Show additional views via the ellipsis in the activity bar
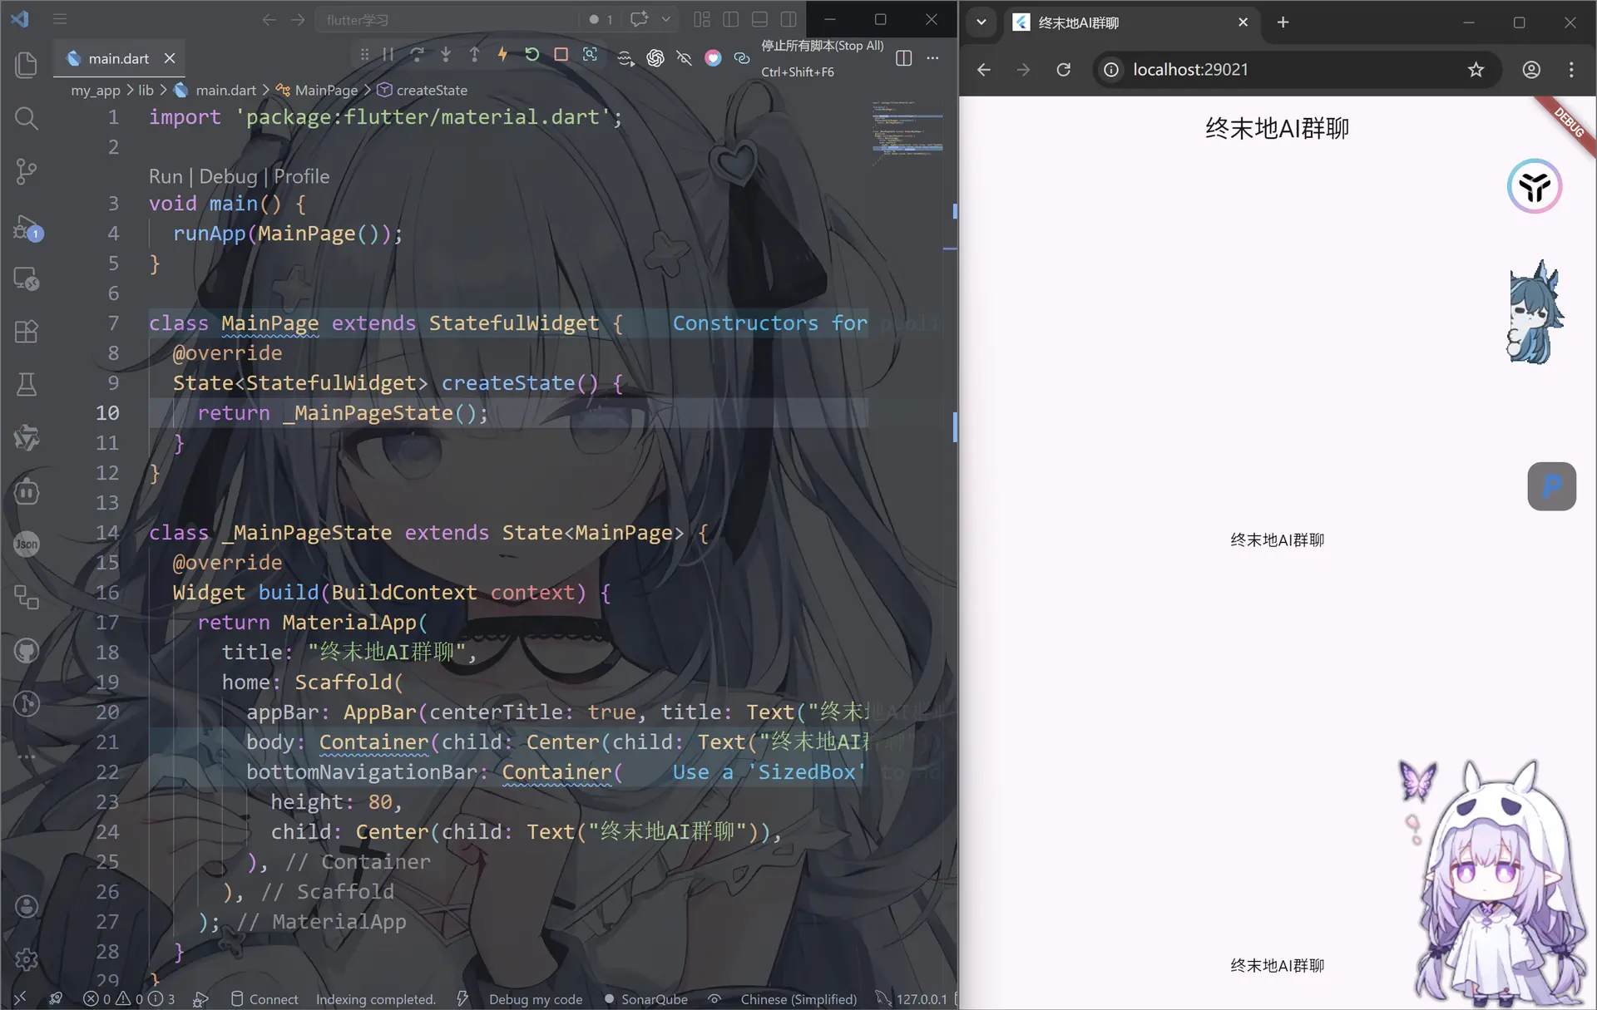 [27, 756]
